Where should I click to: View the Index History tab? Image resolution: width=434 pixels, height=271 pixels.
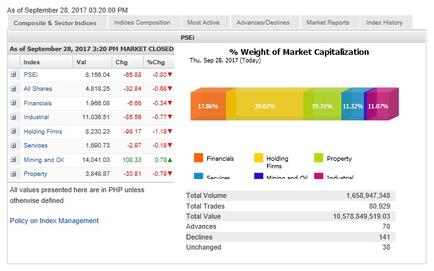(384, 23)
